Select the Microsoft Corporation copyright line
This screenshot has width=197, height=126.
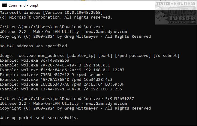57,17
